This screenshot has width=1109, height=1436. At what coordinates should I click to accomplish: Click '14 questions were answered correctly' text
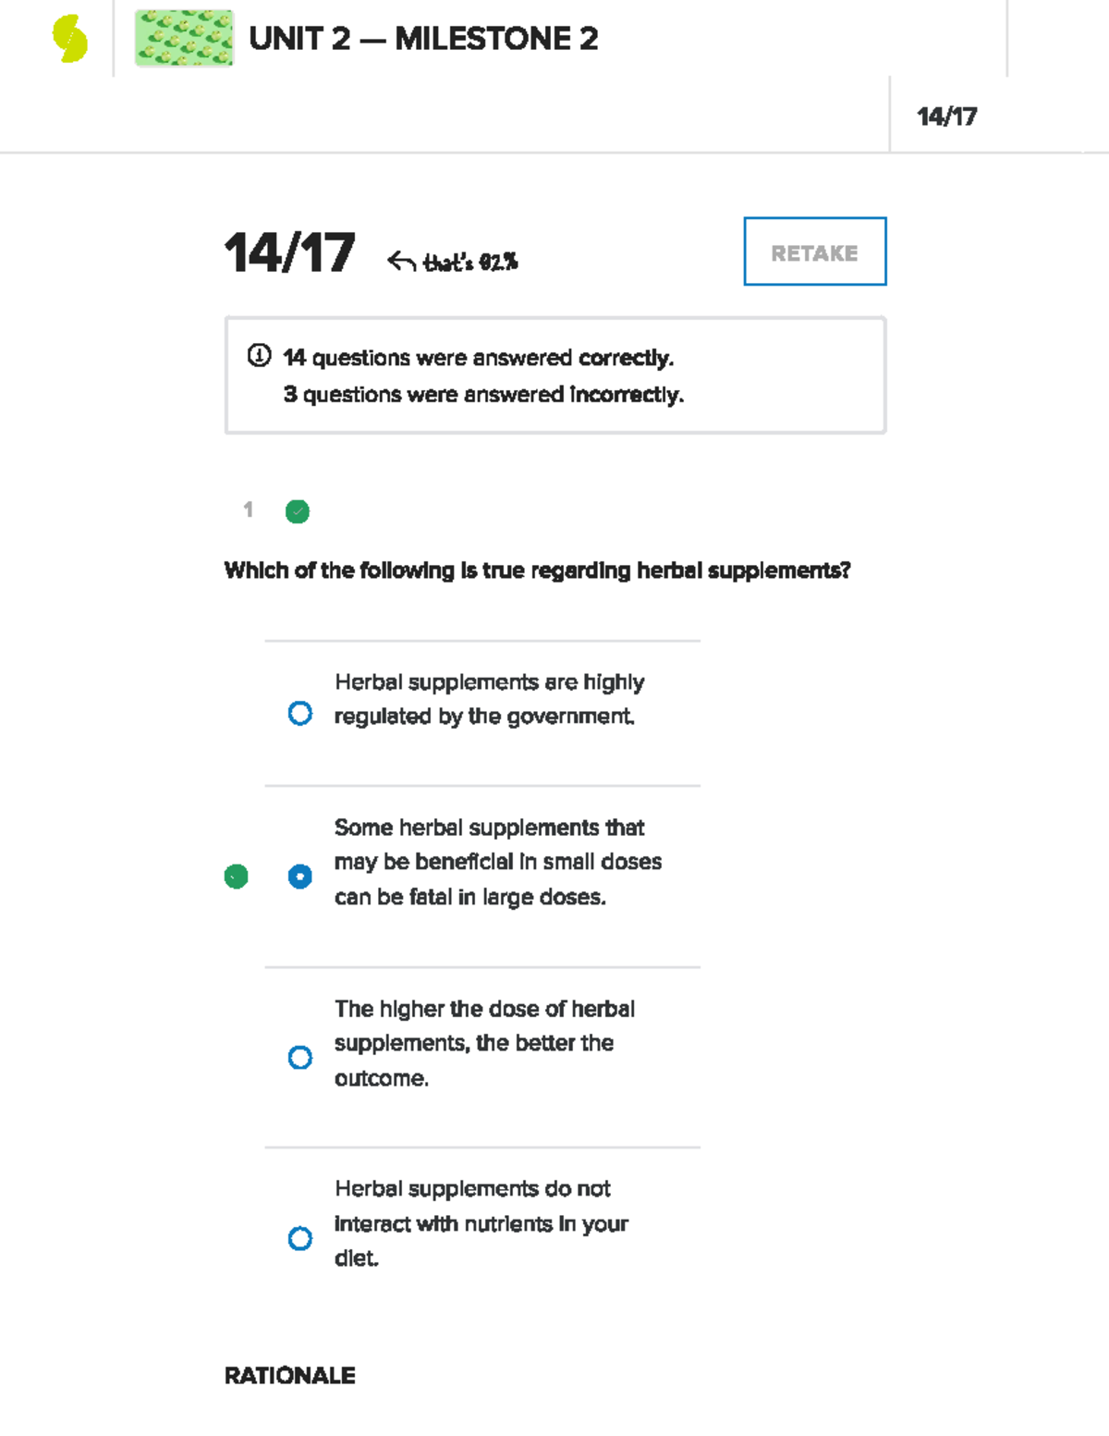[x=479, y=358]
